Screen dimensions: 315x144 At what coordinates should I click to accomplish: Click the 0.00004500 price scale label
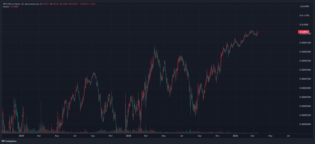pyautogui.click(x=306, y=97)
